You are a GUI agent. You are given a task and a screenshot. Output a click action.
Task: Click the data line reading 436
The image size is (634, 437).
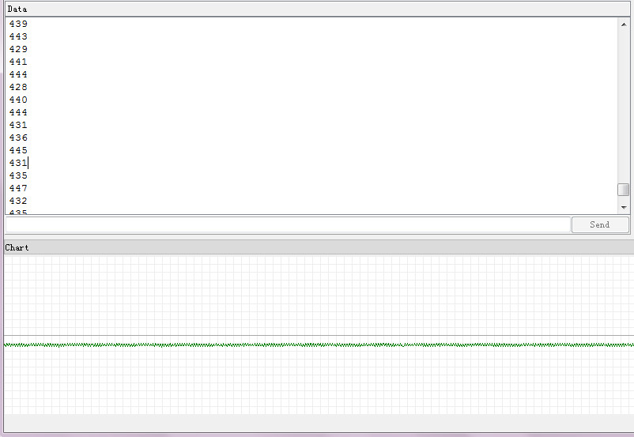[x=18, y=138]
